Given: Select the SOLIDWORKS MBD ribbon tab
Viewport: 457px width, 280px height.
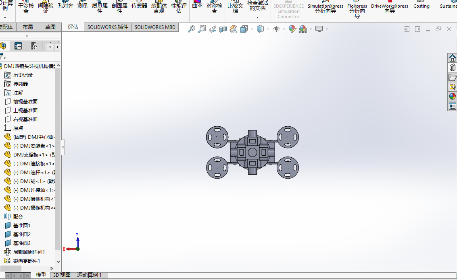Looking at the screenshot, I should [x=155, y=27].
